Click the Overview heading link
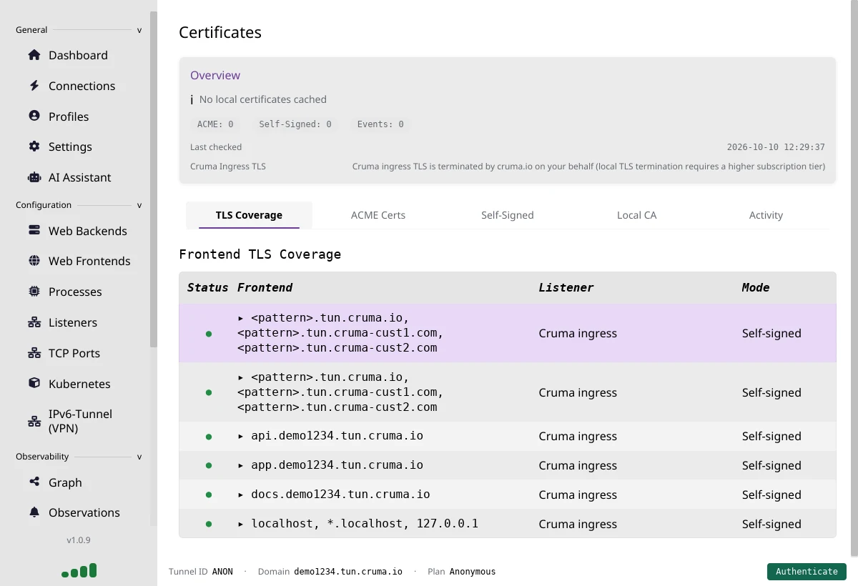Screen dimensions: 858x586 pos(215,75)
